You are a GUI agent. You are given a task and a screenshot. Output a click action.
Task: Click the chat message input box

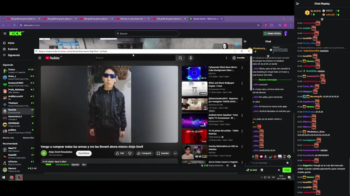[x=267, y=163]
